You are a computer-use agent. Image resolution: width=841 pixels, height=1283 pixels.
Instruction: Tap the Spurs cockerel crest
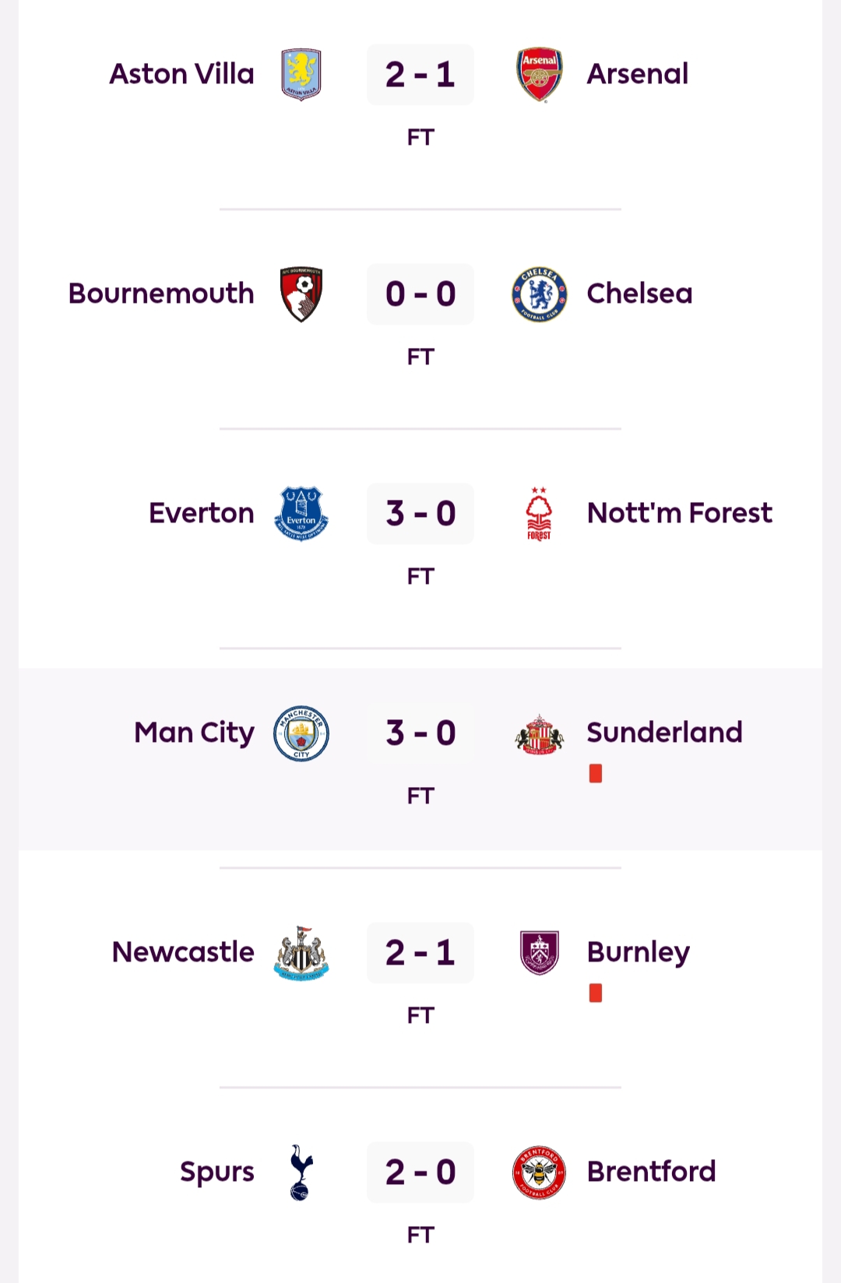(301, 1172)
